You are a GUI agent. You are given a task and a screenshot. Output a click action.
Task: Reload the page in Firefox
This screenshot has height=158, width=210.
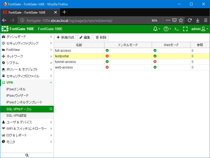190,20
